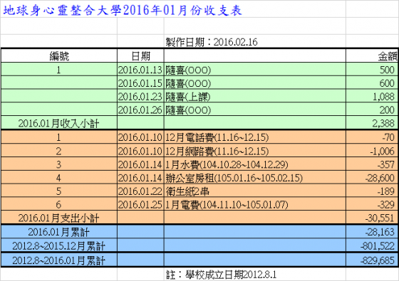Viewport: 399px width, 281px height.
Task: Click expense amount -1,006
Action: [x=372, y=151]
